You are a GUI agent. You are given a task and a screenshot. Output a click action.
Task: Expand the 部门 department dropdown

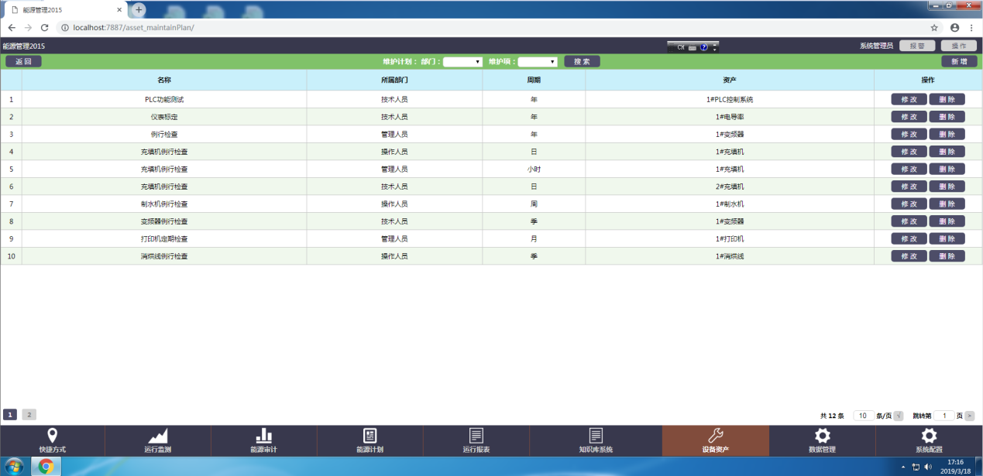[x=463, y=62]
